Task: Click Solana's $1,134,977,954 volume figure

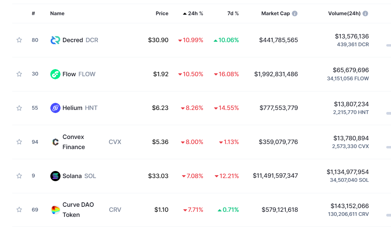Action: click(347, 172)
